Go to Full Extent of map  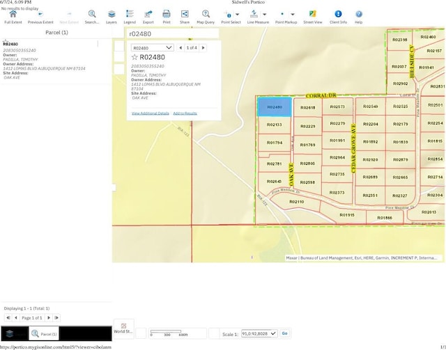pos(13,17)
